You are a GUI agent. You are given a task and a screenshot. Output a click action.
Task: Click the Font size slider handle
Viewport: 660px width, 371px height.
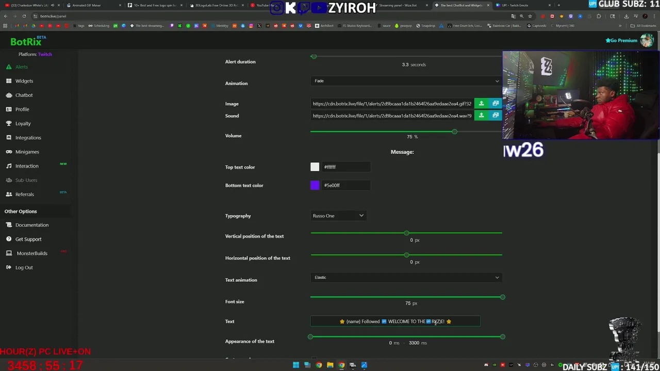pyautogui.click(x=503, y=297)
